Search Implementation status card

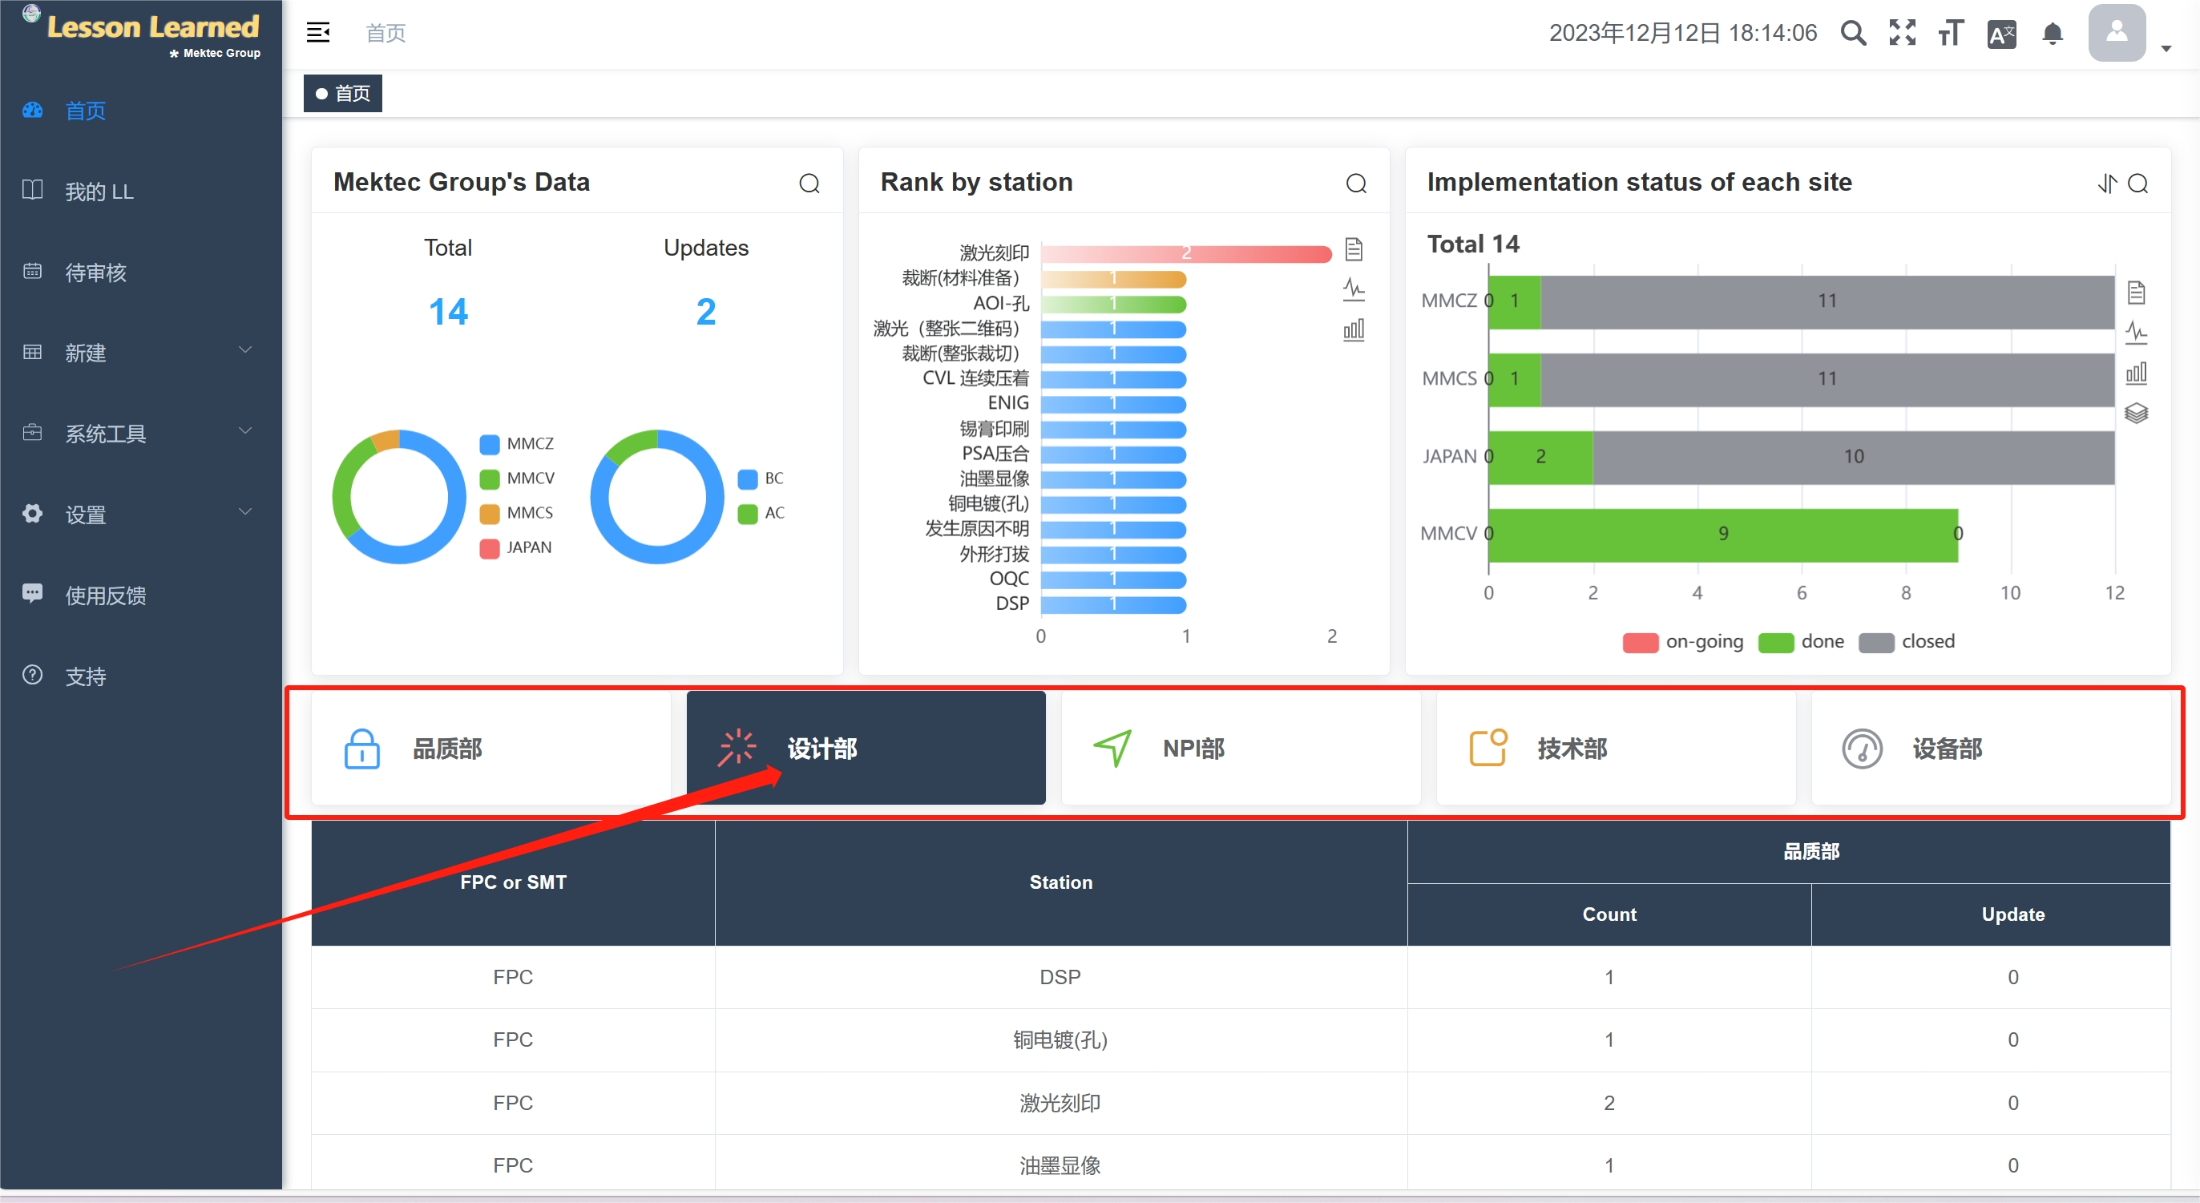click(x=2137, y=184)
